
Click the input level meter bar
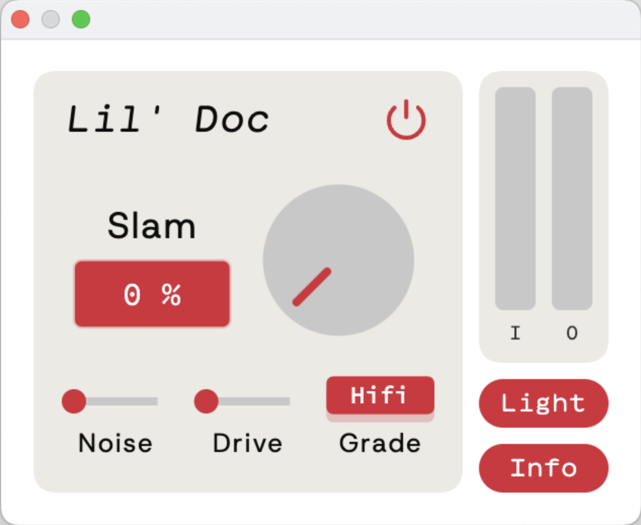coord(515,198)
